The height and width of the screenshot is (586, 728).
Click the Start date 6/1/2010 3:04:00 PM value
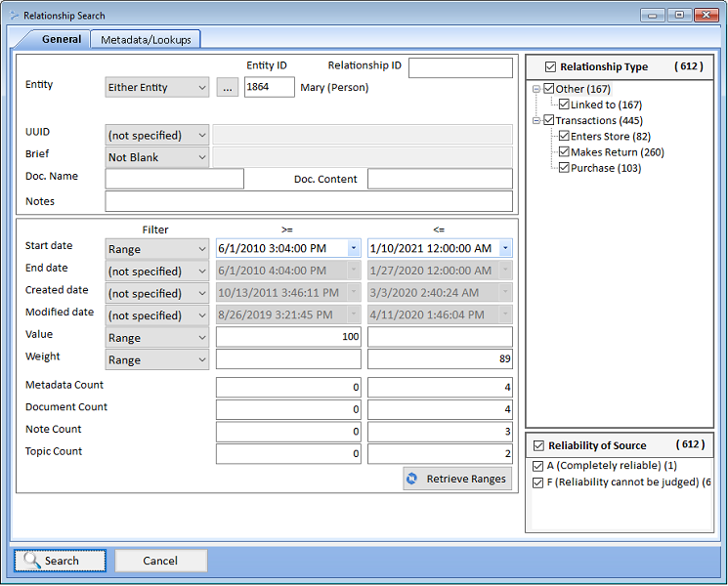point(272,248)
